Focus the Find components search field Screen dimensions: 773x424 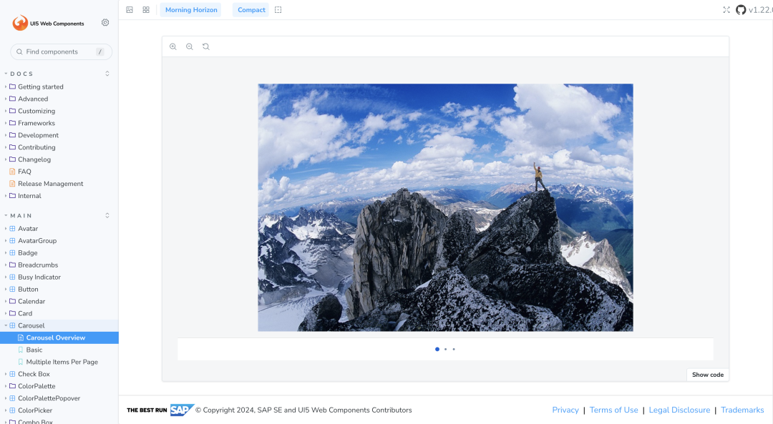pos(61,51)
